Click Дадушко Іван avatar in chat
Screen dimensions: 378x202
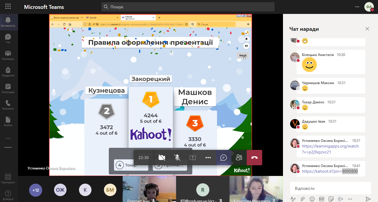295,124
